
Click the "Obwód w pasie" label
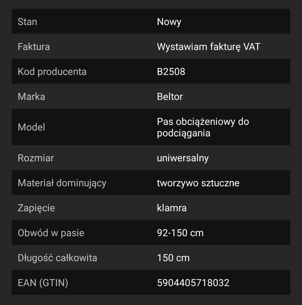pyautogui.click(x=51, y=233)
